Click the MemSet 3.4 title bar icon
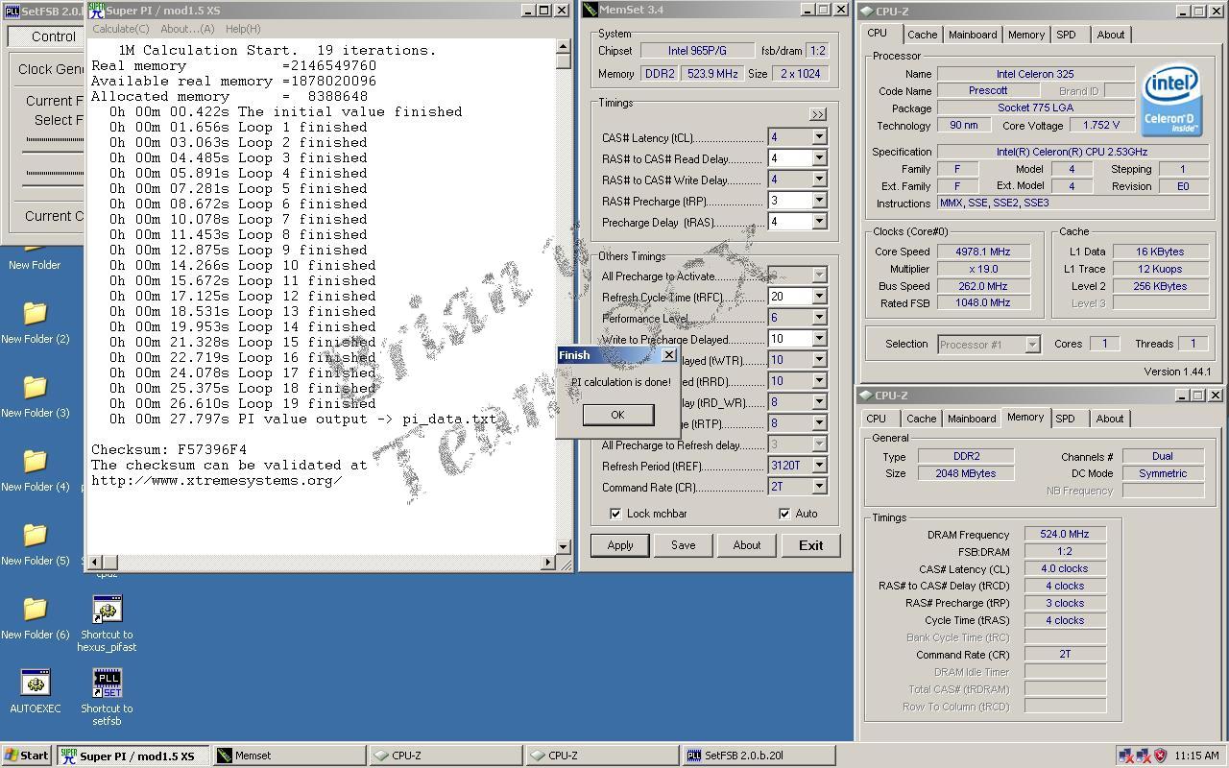Viewport: 1229px width, 768px height. point(590,10)
